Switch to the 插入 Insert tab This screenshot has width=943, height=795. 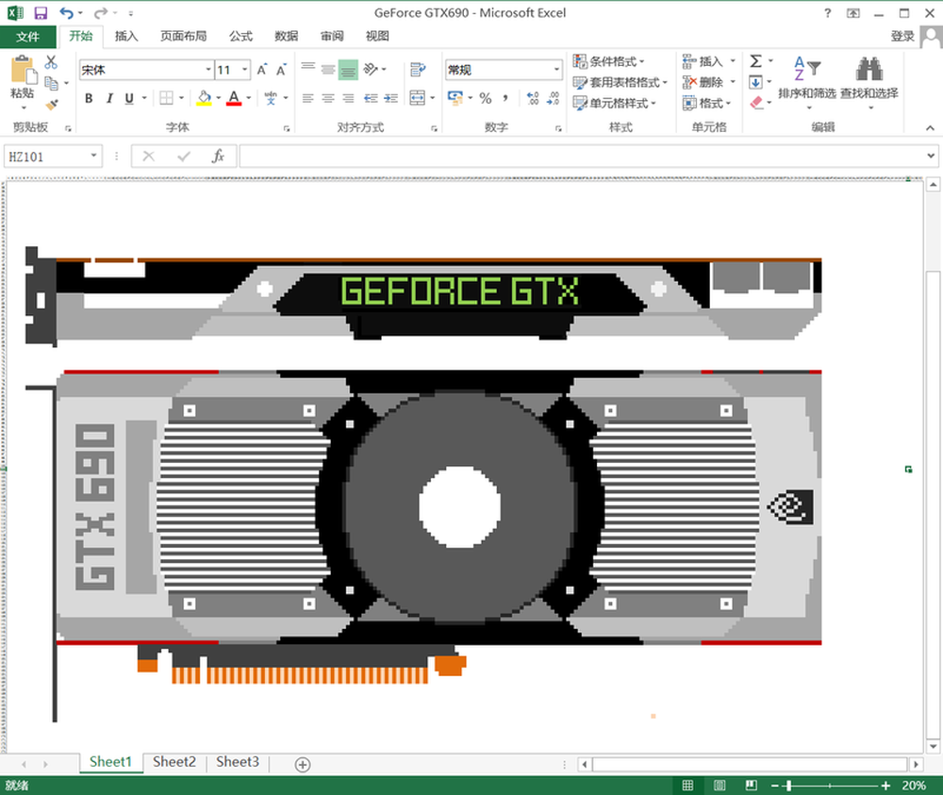coord(126,36)
